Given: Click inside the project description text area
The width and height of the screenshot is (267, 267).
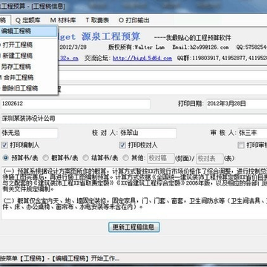Looking at the screenshot, I should pos(134,193).
